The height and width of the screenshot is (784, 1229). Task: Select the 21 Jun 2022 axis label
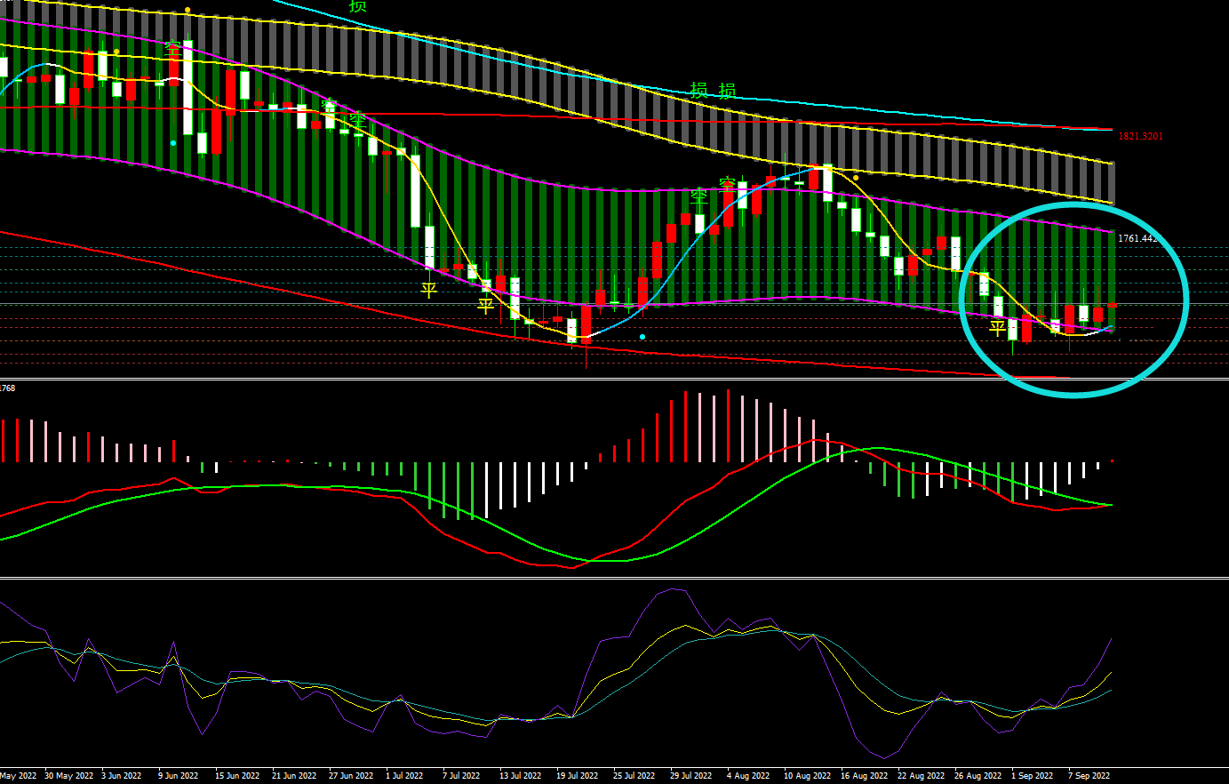(x=294, y=776)
